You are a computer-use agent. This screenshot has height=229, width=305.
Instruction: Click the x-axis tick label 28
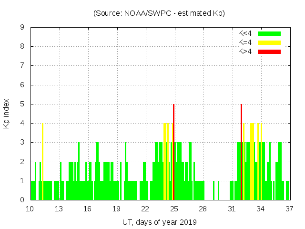click(x=203, y=209)
